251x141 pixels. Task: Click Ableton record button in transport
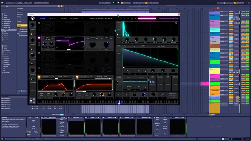pos(118,3)
